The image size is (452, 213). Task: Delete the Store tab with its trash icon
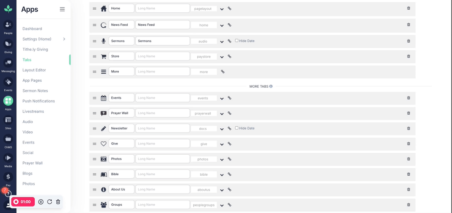pyautogui.click(x=408, y=56)
